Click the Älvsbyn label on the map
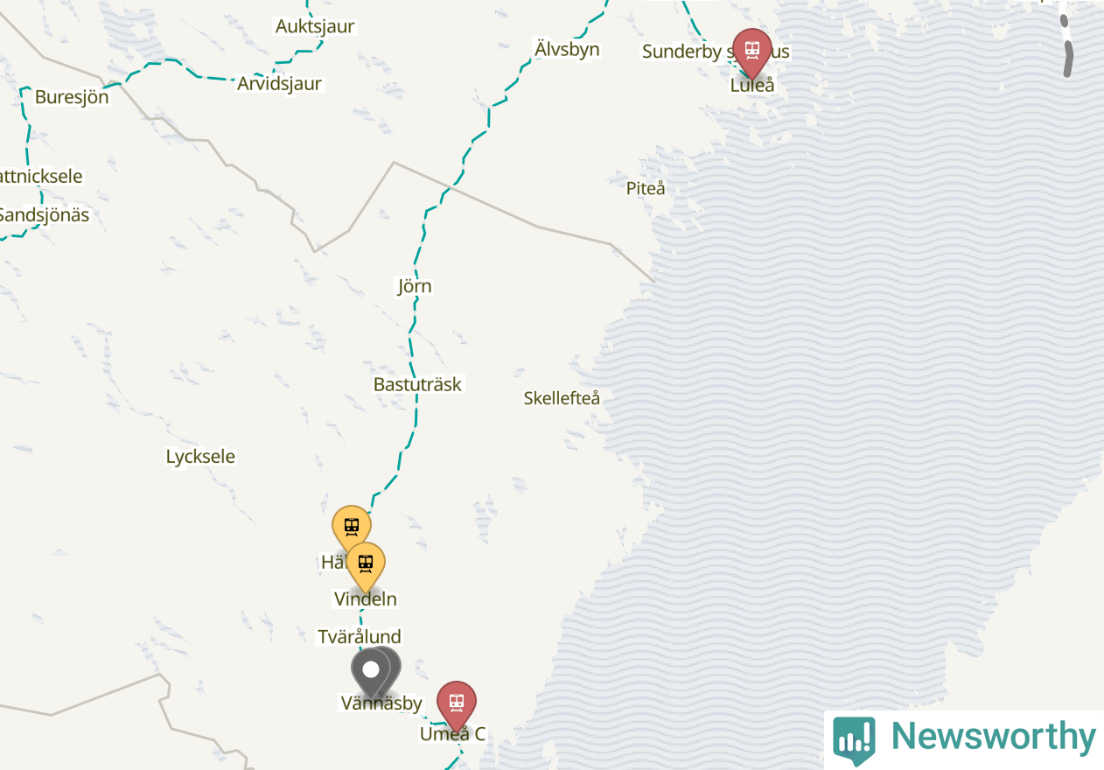The width and height of the screenshot is (1104, 770). [567, 49]
